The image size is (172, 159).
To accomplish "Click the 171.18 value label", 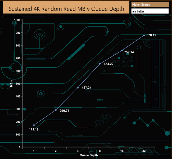I will [x=34, y=129].
